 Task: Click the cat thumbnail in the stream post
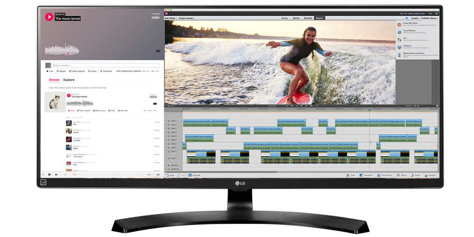(x=54, y=102)
